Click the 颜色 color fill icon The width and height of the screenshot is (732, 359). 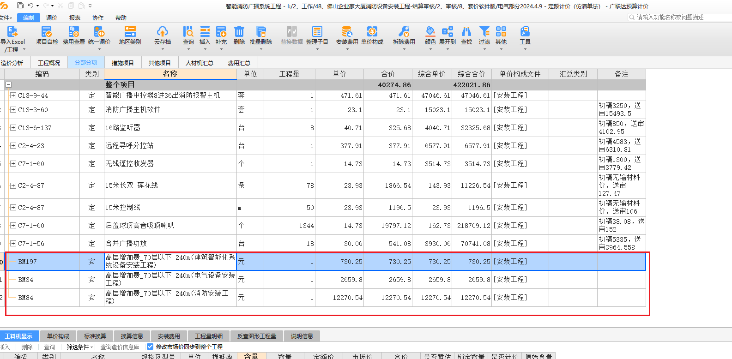[x=430, y=31]
